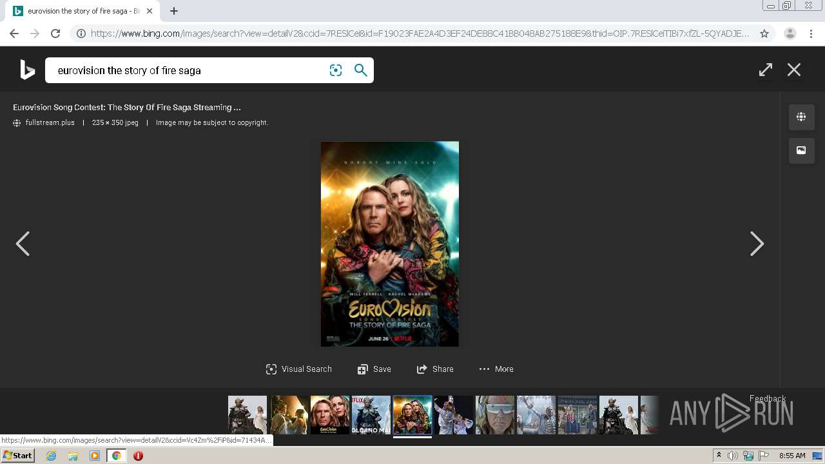The image size is (825, 464).
Task: Reload the page in Chrome
Action: (x=55, y=34)
